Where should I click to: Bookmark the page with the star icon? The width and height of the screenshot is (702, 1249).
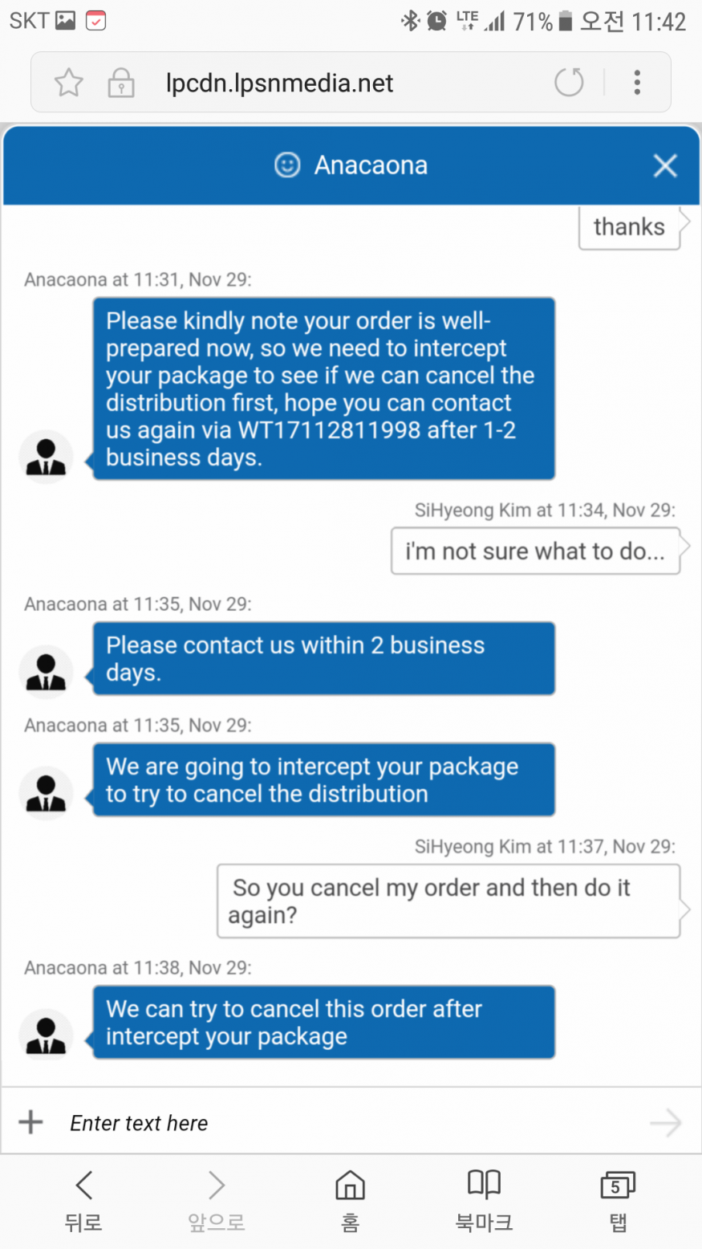pos(69,83)
